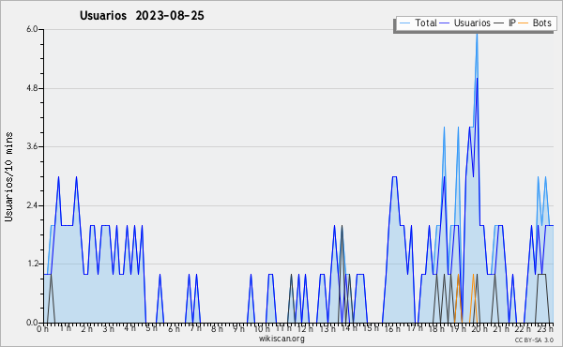Screen dimensions: 563x347
Task: Click the '2 h' x-axis label
Action: 86,329
